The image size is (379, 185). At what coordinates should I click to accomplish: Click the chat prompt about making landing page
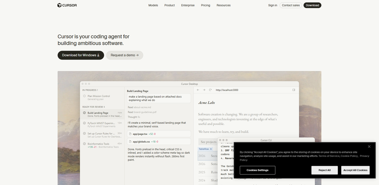click(x=159, y=99)
